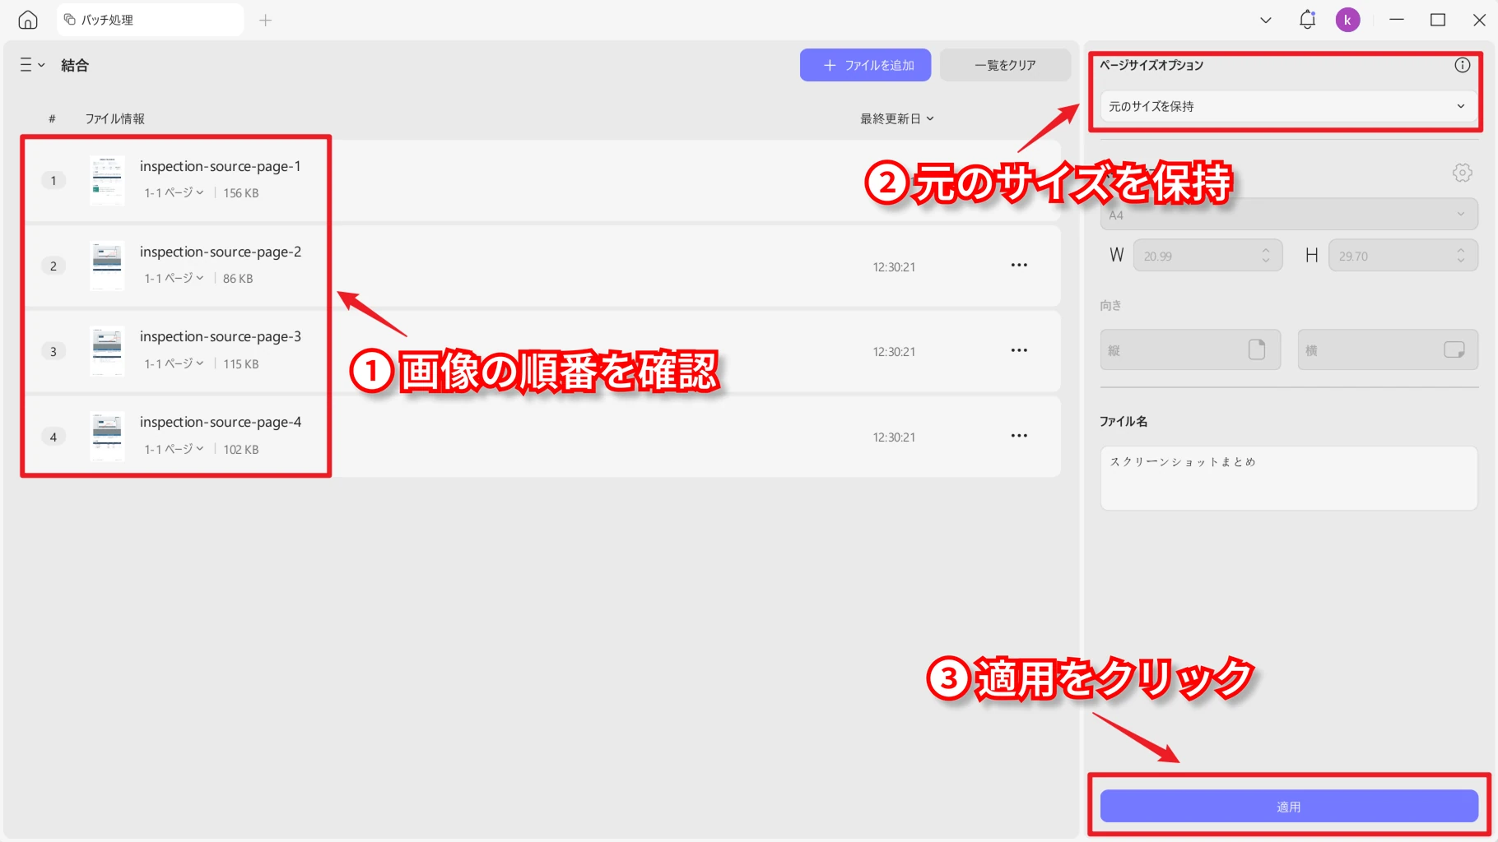Open more options for inspection-source-page-2
Screen dimensions: 1498x842
click(x=1019, y=265)
